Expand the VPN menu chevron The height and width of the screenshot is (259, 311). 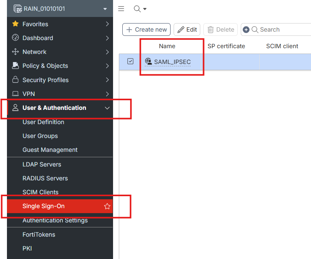click(x=107, y=94)
